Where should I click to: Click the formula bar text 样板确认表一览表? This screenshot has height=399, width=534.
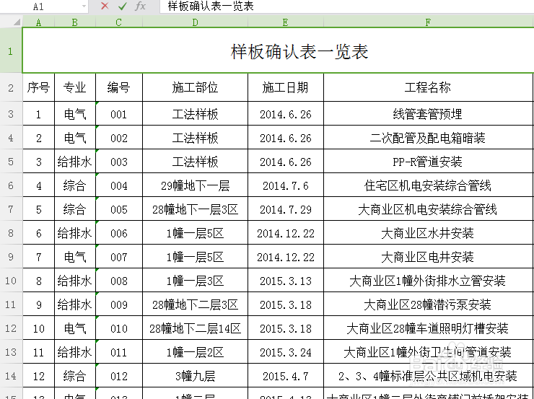pyautogui.click(x=211, y=6)
